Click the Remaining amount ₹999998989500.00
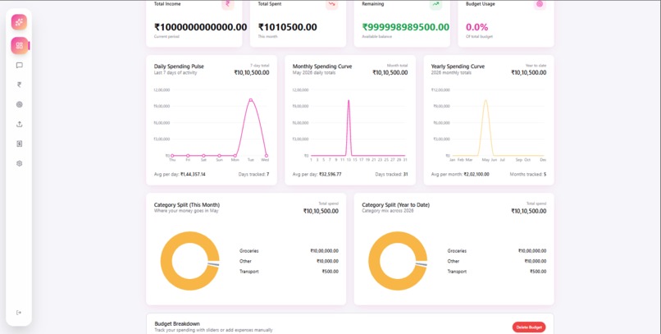The width and height of the screenshot is (661, 334). pyautogui.click(x=405, y=27)
